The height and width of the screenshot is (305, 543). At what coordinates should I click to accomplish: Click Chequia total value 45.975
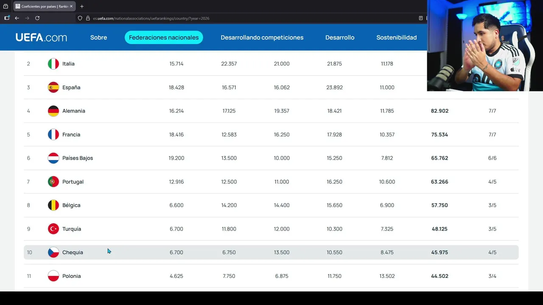pyautogui.click(x=439, y=252)
